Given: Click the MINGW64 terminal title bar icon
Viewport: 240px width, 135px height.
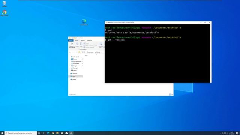Looking at the screenshot, I should click(x=106, y=22).
